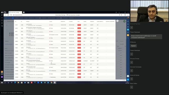The image size is (169, 95).
Task: Open Alice purple assistant icon in browser sidebar
Action: pos(2,77)
